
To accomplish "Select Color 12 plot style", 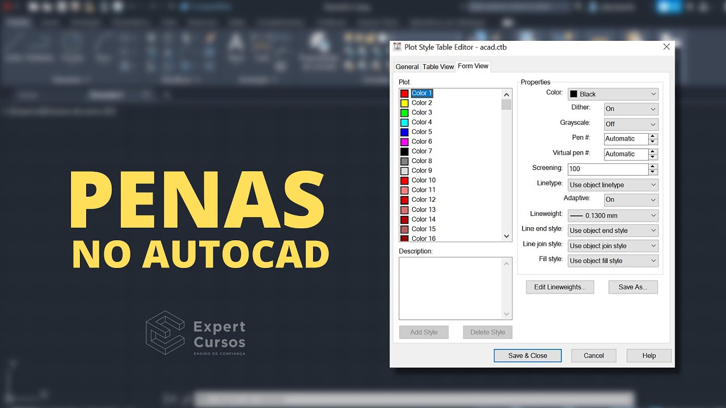I will point(424,199).
